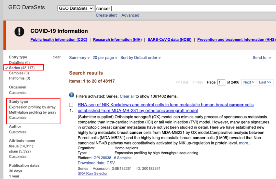Expand the description with more... link
The image size is (276, 179).
point(245,143)
